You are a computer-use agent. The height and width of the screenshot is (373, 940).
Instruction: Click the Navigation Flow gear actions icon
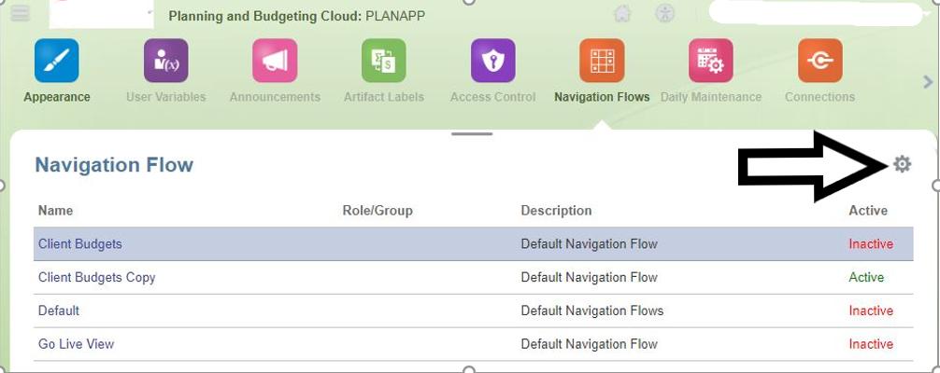tap(903, 164)
